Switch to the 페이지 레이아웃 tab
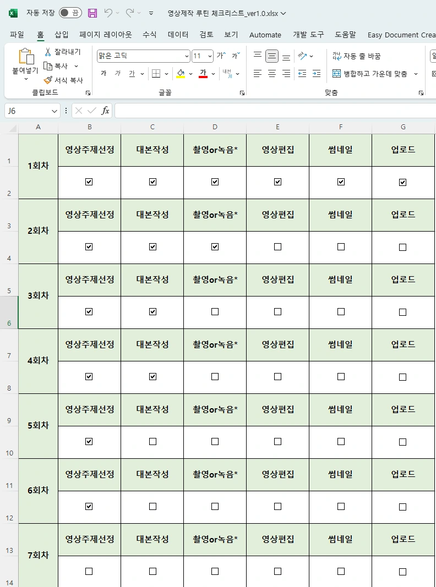Viewport: 436px width, 587px height. click(106, 35)
